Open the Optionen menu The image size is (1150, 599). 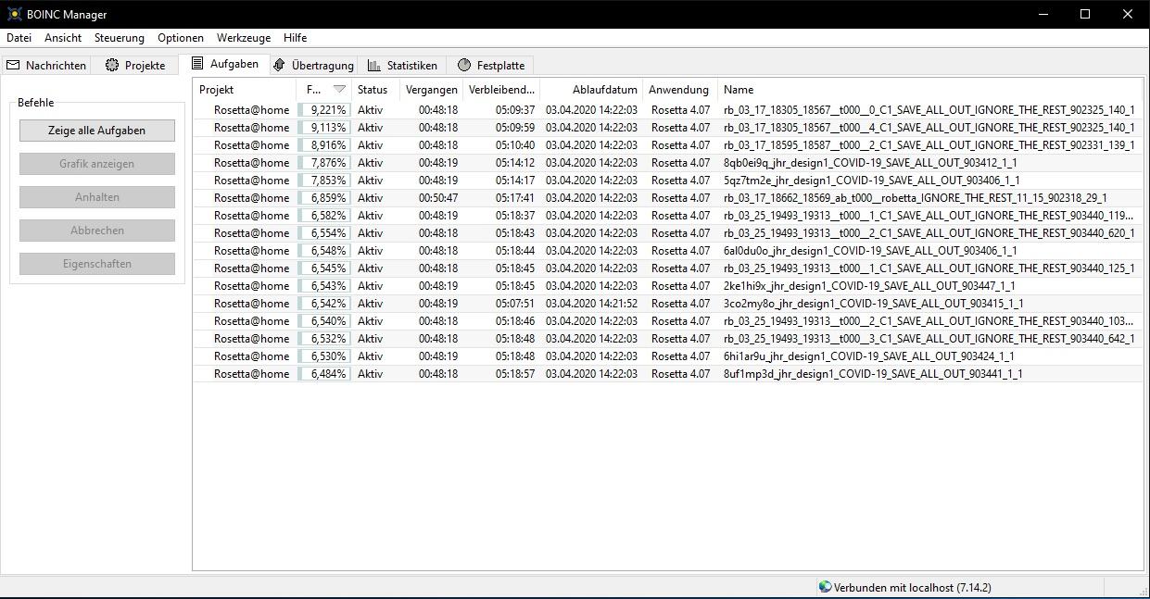click(181, 38)
